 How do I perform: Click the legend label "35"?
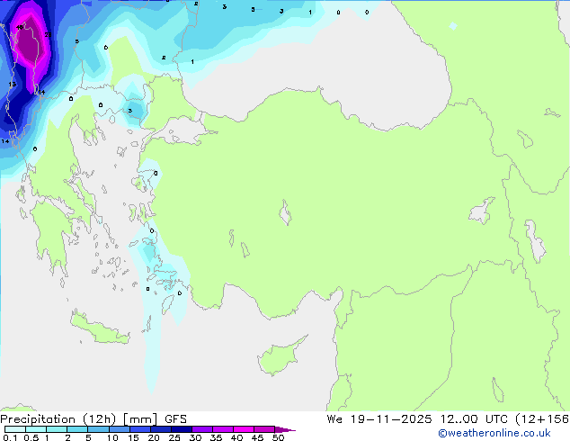point(216,437)
